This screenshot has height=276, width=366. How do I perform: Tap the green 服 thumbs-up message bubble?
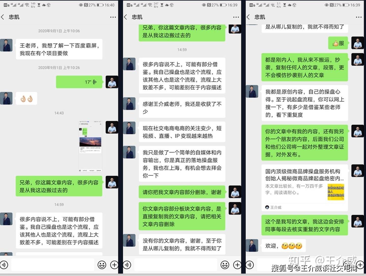point(338,43)
